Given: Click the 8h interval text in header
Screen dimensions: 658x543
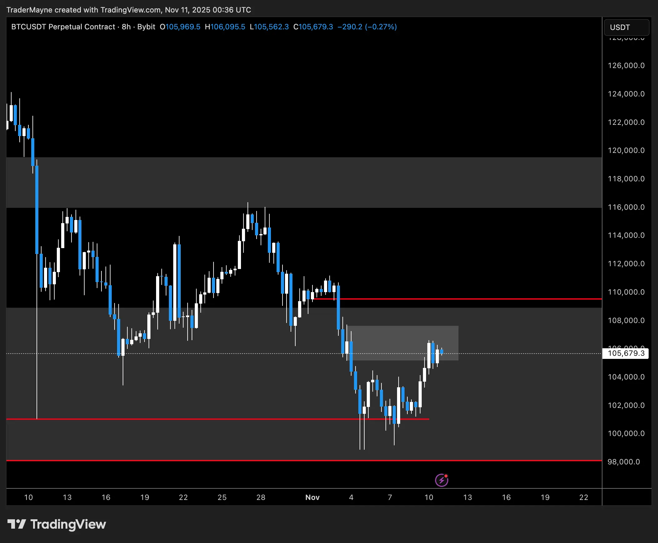Looking at the screenshot, I should pyautogui.click(x=126, y=27).
